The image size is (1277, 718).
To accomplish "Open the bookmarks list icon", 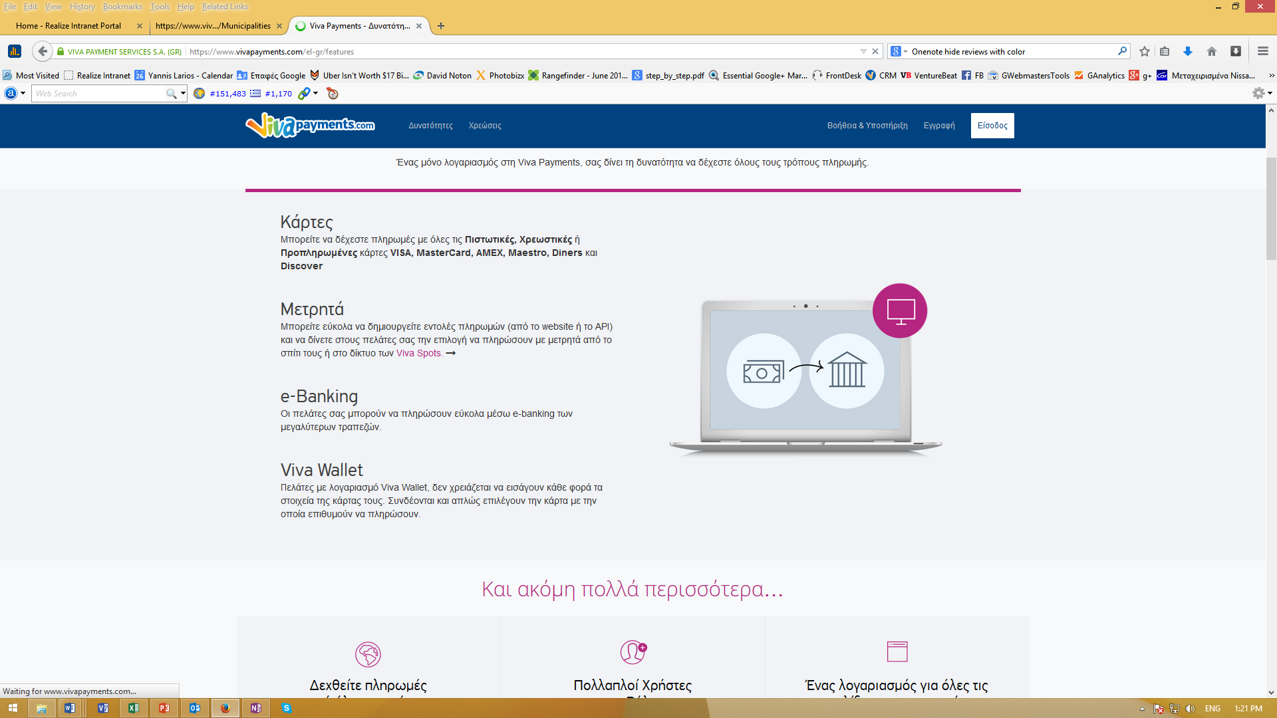I will [x=1165, y=51].
